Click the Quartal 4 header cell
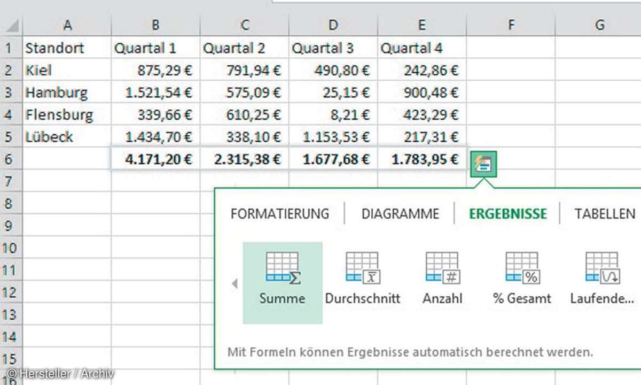This screenshot has height=385, width=641. point(421,48)
